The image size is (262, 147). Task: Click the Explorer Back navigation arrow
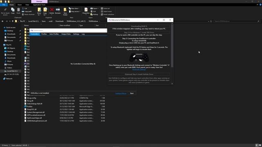[2, 21]
